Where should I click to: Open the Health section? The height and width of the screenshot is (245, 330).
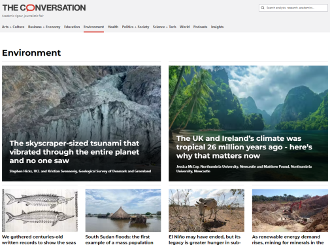coord(113,27)
